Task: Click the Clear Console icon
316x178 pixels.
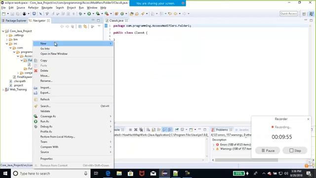Action: click(148, 130)
